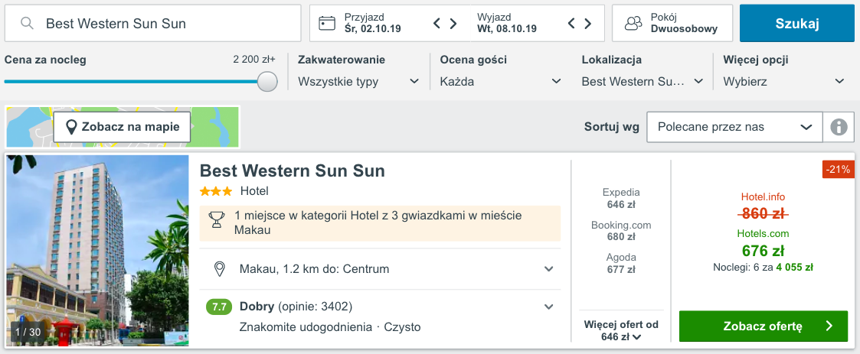Click the sort info icon
This screenshot has height=354, width=860.
point(839,127)
